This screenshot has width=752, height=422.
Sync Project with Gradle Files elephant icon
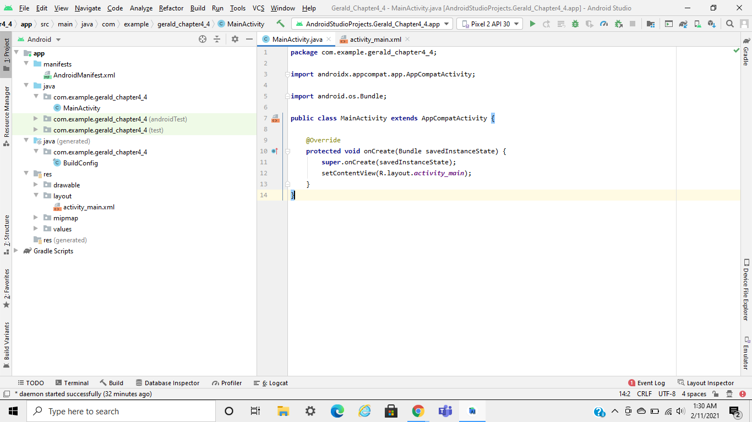683,24
